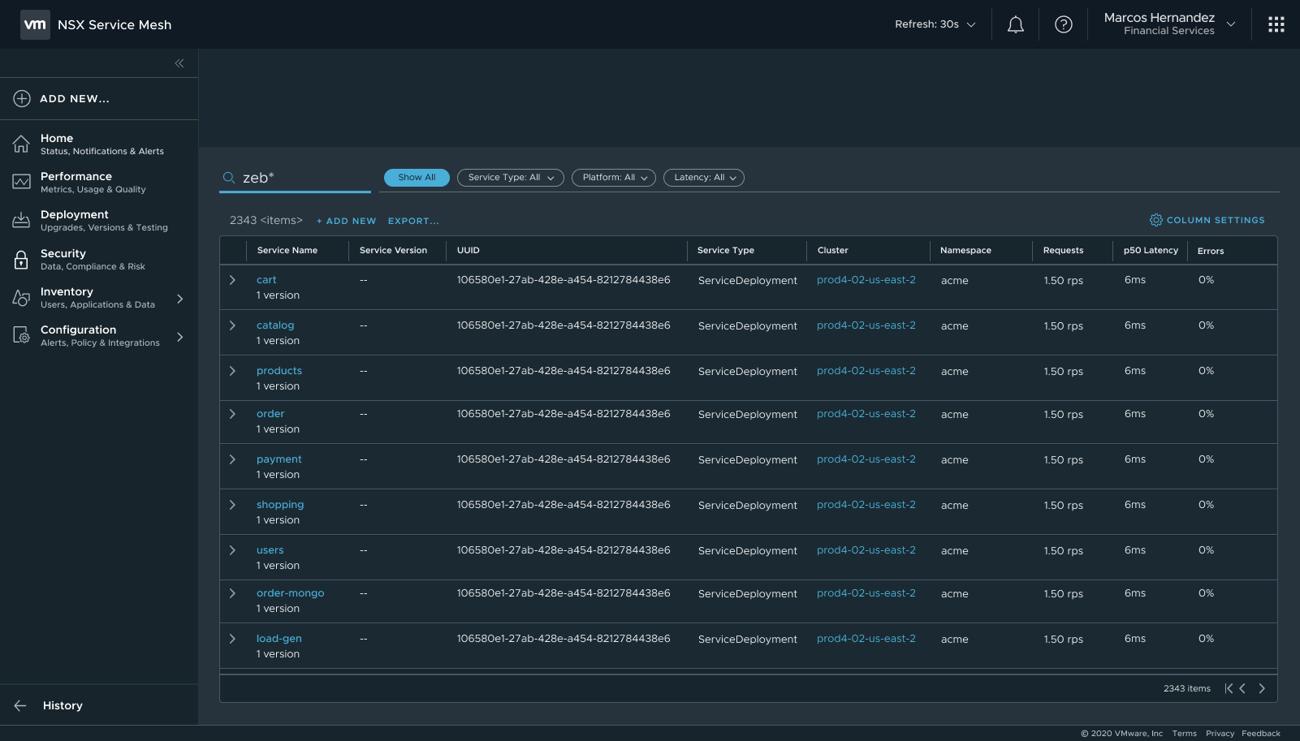
Task: Click the Terms footer link
Action: (1185, 734)
